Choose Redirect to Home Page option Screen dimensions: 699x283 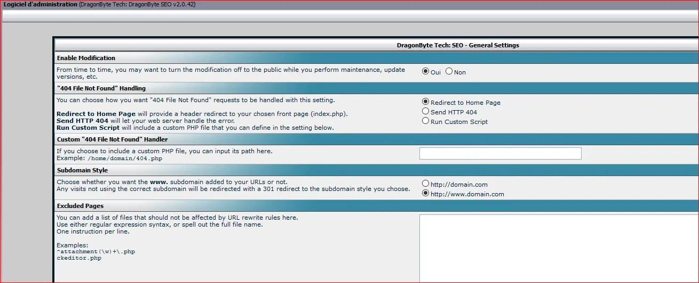click(425, 102)
